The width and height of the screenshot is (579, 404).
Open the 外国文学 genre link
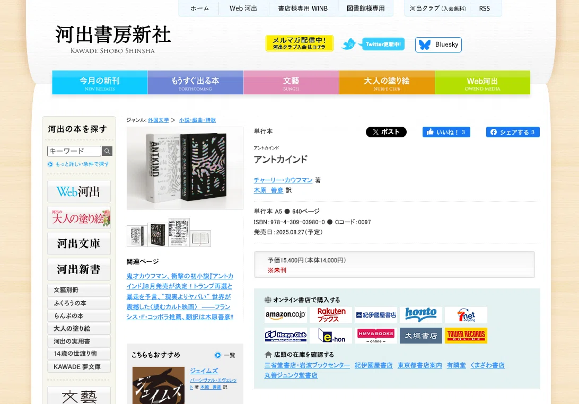coord(159,120)
